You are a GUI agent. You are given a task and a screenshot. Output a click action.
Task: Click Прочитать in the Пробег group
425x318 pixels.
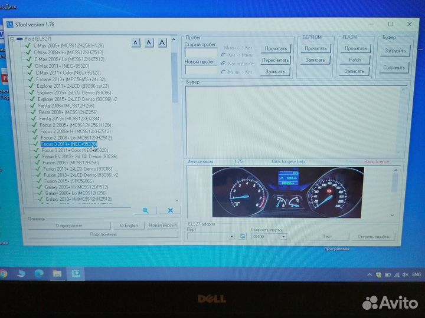pyautogui.click(x=276, y=49)
